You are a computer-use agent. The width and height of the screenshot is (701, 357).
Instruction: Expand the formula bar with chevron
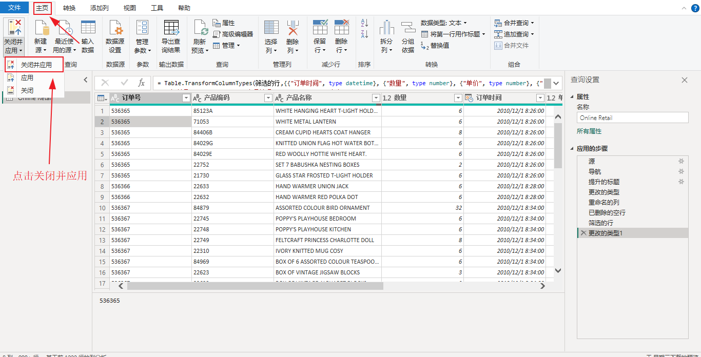point(556,83)
